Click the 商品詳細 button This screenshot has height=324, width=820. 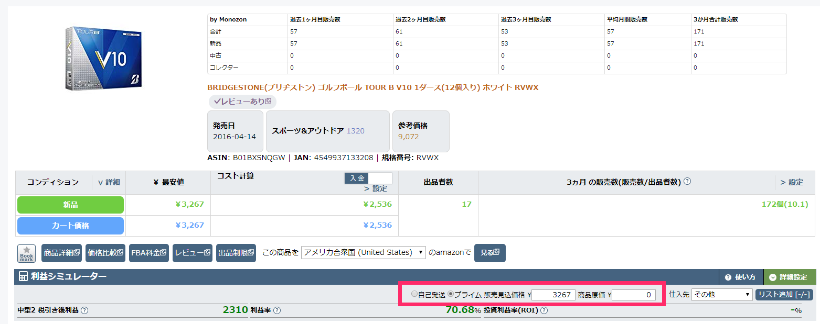point(61,253)
